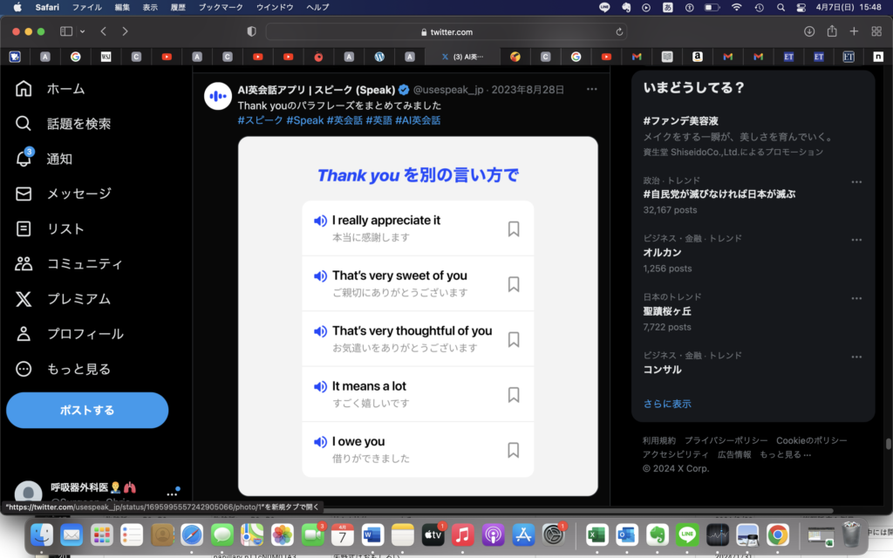Click the さらに表示 link in trends
893x558 pixels.
(667, 404)
